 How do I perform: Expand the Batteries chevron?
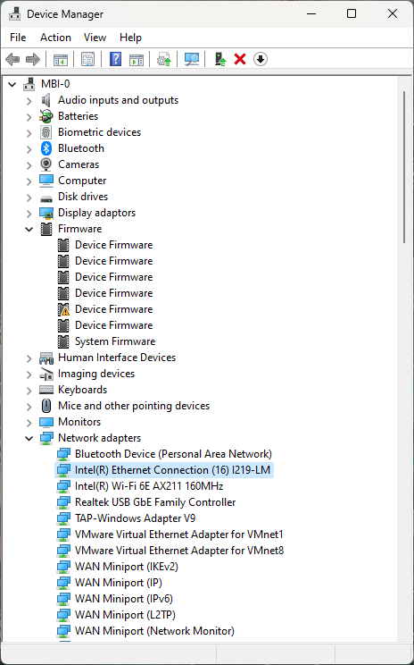tap(29, 117)
